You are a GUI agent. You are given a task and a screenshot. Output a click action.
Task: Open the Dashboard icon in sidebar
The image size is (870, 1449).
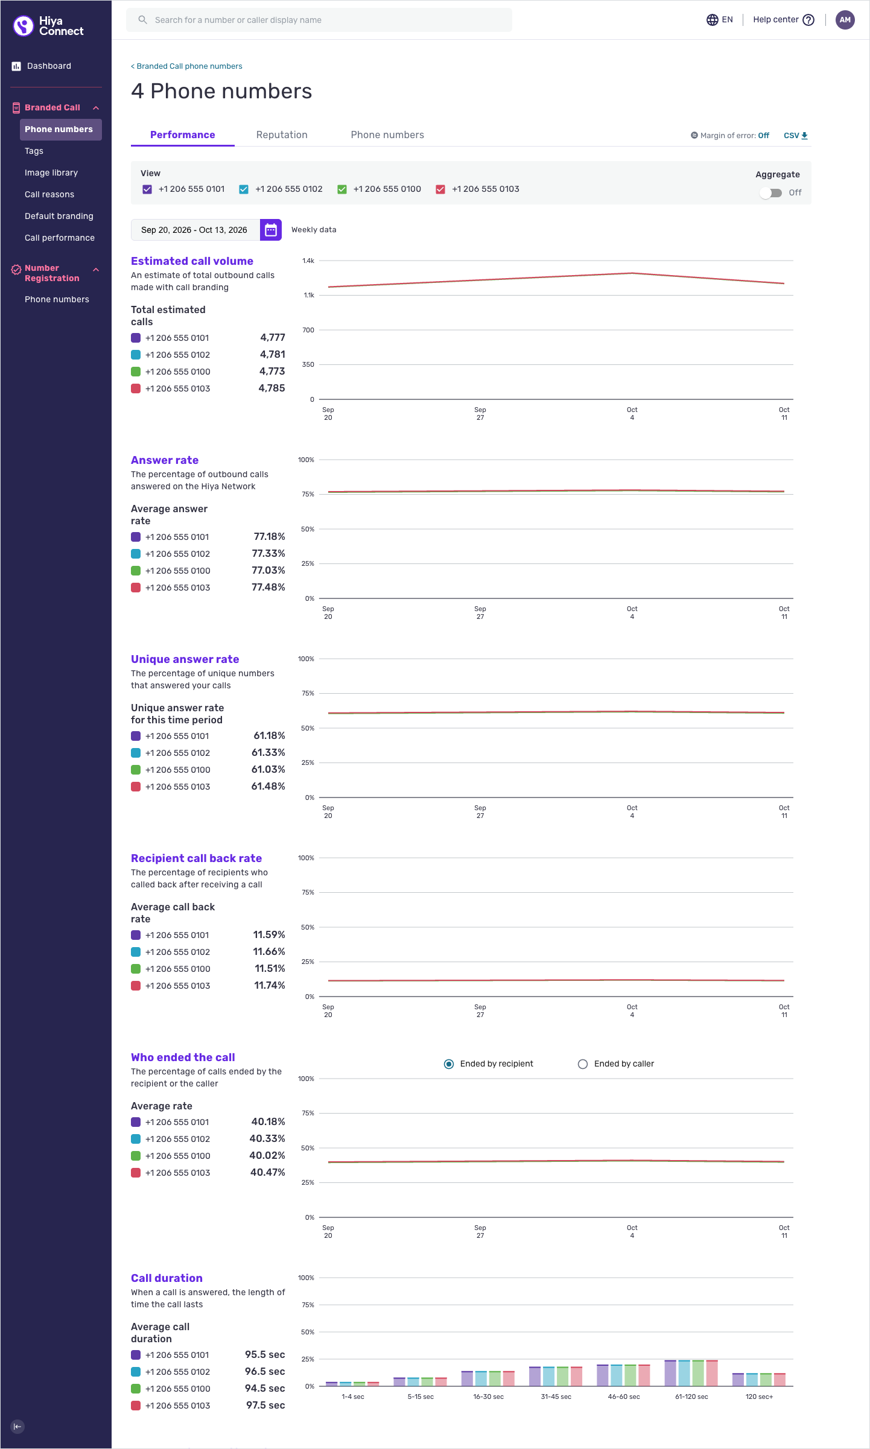[x=16, y=66]
